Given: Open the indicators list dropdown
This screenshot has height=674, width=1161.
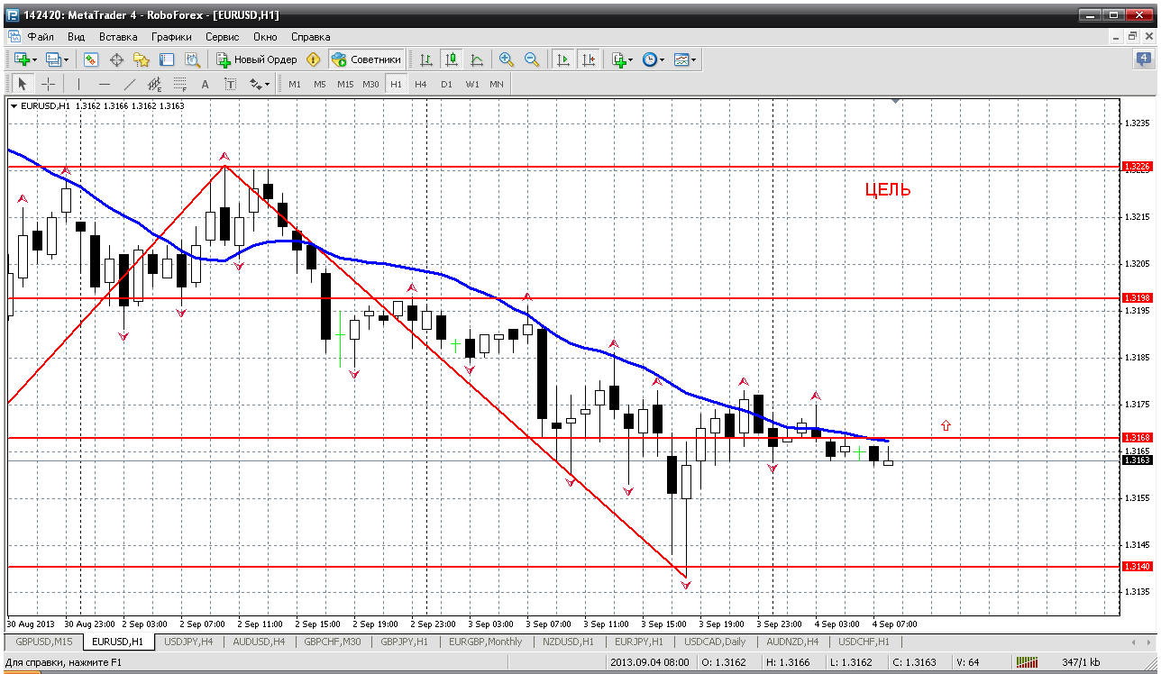Looking at the screenshot, I should point(622,59).
